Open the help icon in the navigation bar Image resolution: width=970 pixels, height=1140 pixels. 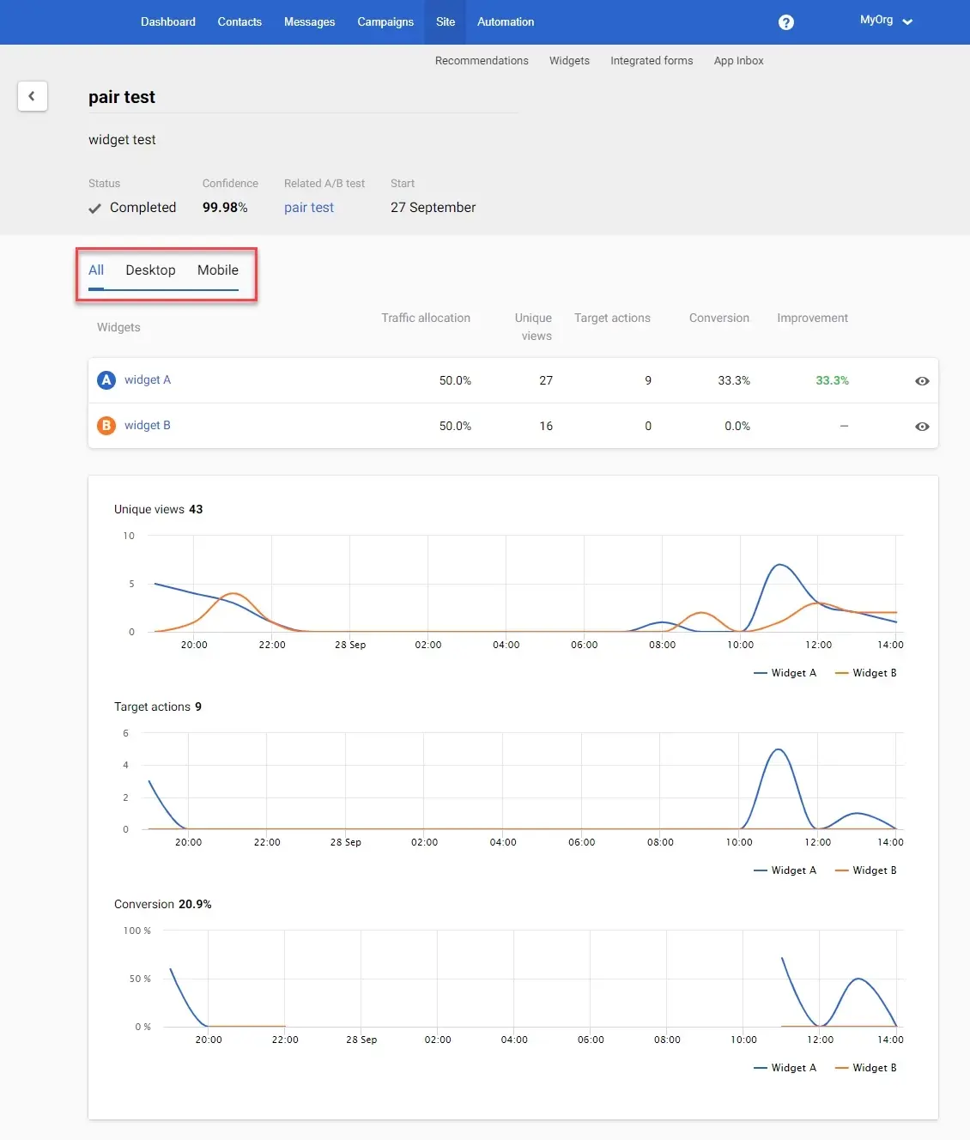tap(785, 22)
